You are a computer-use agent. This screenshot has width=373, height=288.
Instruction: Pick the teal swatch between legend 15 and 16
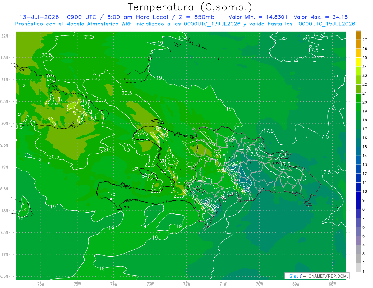(358, 142)
